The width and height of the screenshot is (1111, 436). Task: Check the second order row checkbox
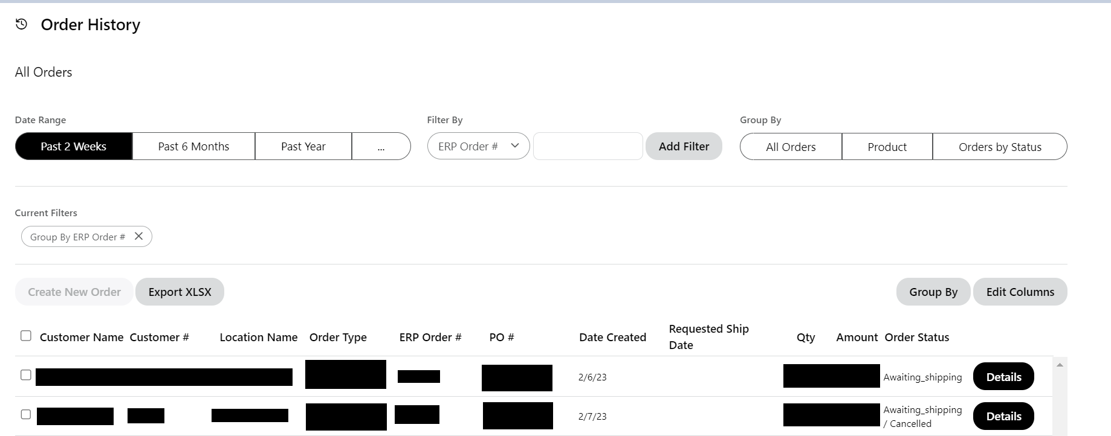(x=26, y=414)
